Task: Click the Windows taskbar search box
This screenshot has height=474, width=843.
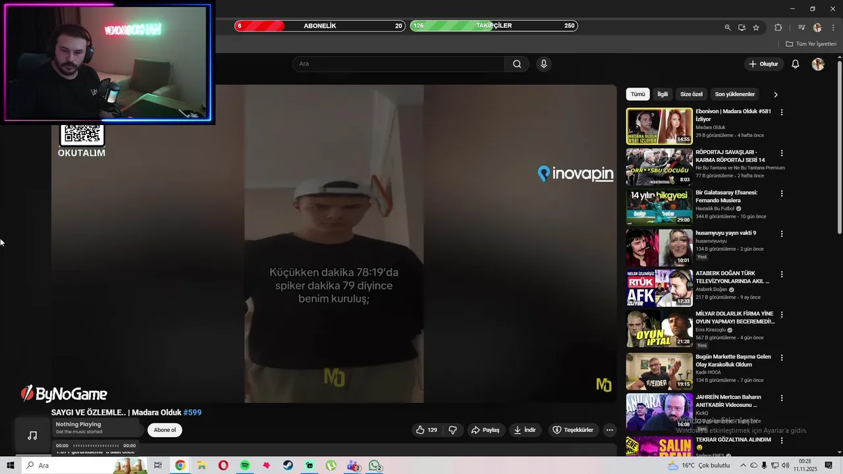Action: coord(84,465)
